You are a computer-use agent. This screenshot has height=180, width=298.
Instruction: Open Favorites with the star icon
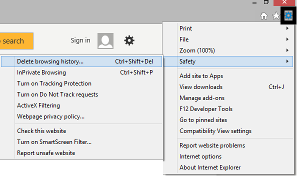[x=276, y=16]
